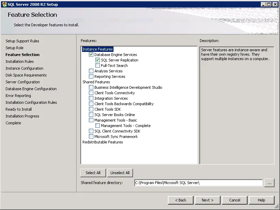Click the feature description text box
280x210 pixels.
(x=237, y=105)
